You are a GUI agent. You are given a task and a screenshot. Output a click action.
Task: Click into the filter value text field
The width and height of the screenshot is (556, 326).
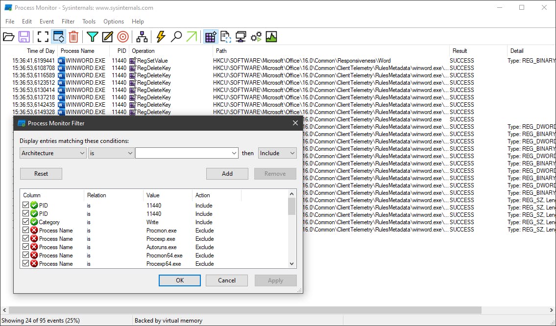click(x=183, y=153)
